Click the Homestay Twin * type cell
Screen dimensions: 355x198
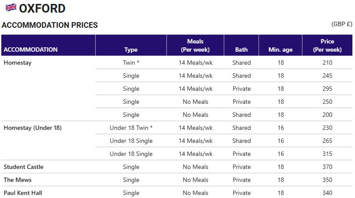pos(131,63)
